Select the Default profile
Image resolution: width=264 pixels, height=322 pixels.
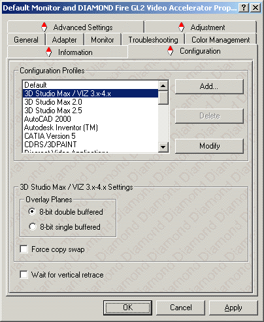click(90, 85)
